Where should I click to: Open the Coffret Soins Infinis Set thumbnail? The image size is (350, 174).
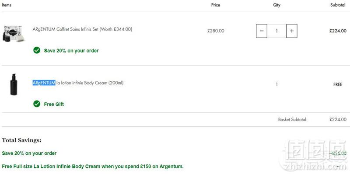14,34
